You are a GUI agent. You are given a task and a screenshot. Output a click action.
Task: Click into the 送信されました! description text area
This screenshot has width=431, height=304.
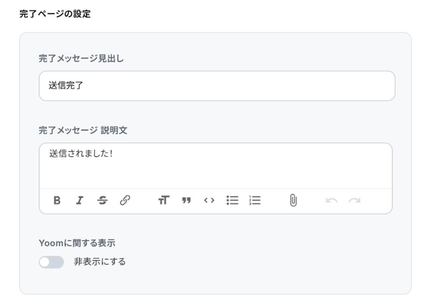(215, 165)
